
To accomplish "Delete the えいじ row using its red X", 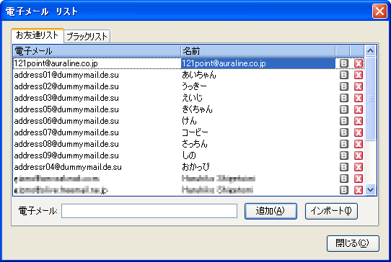I will coord(359,98).
